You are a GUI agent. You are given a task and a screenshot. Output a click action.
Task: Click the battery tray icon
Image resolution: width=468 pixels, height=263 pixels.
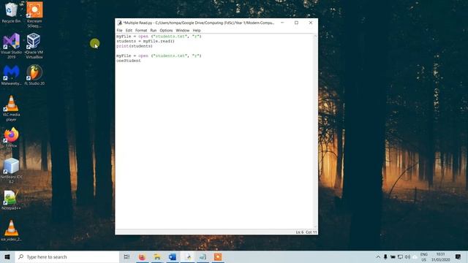click(393, 256)
